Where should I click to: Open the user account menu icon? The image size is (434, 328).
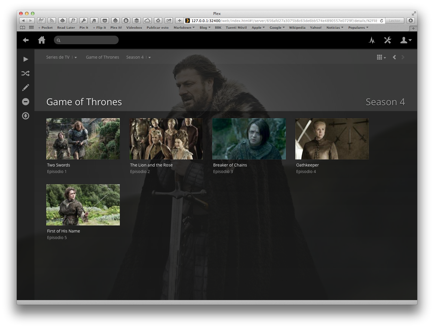click(406, 40)
